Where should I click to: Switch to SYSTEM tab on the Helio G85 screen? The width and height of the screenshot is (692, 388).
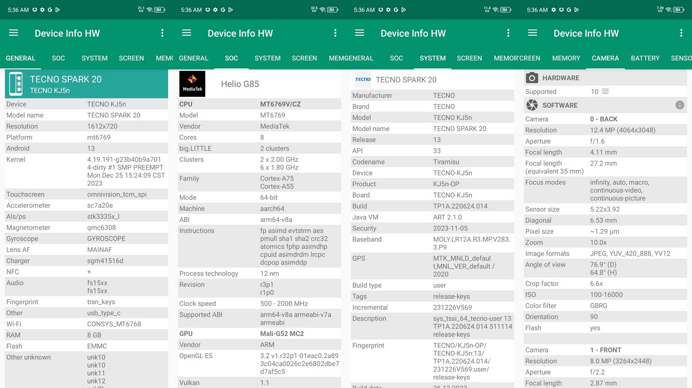(x=267, y=58)
